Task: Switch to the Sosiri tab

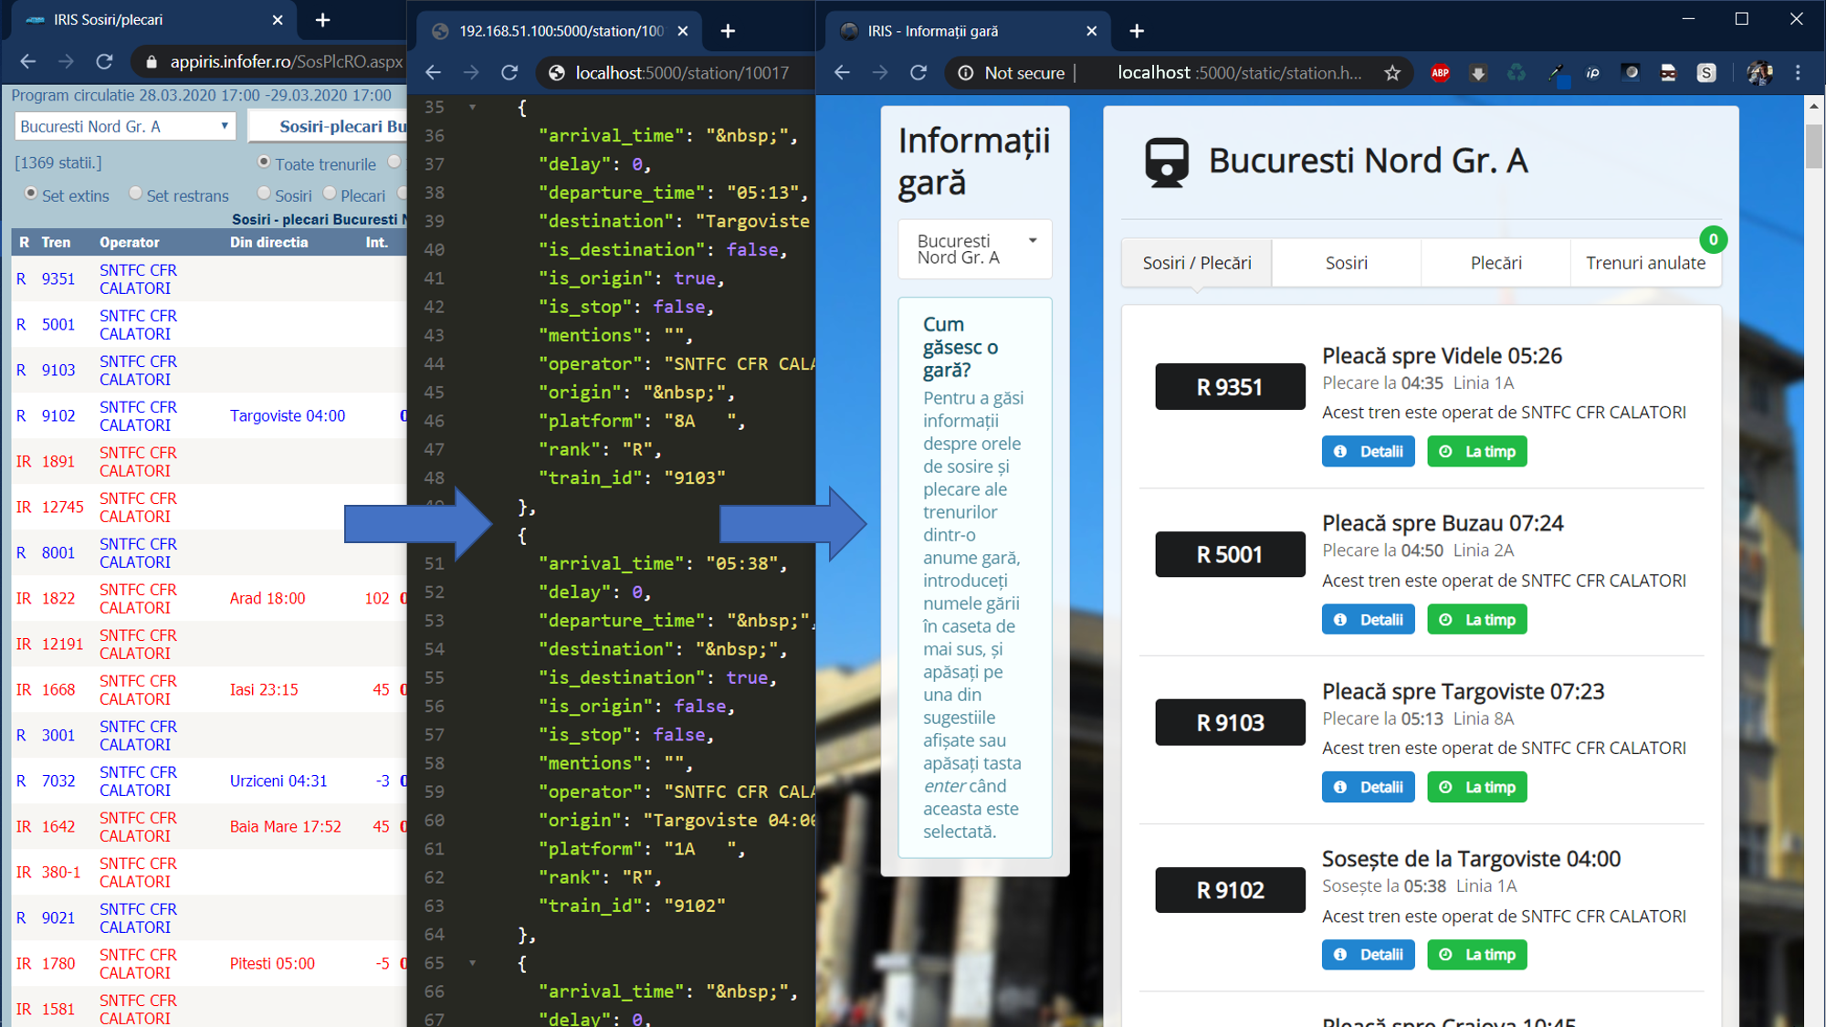Action: [1346, 263]
